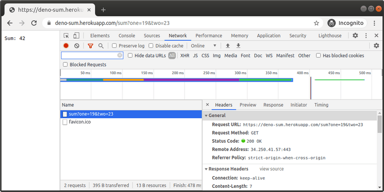Close the request details pane
This screenshot has height=192, width=384.
(207, 104)
